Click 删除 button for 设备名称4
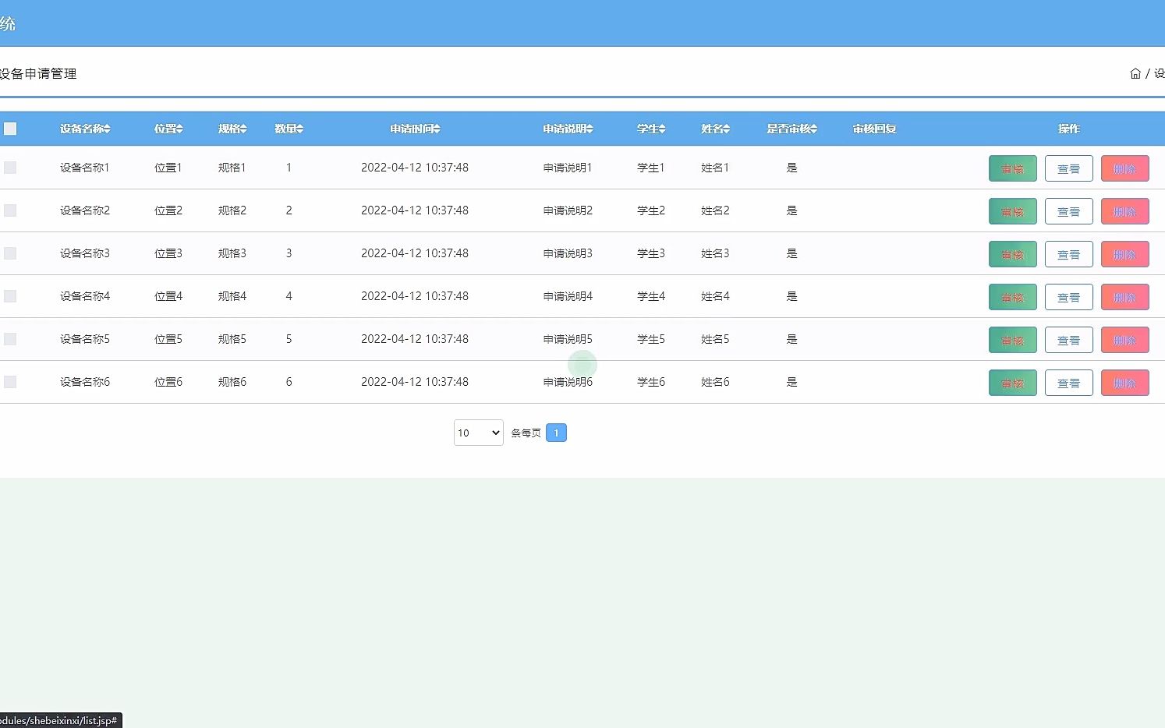The width and height of the screenshot is (1165, 728). [1125, 297]
